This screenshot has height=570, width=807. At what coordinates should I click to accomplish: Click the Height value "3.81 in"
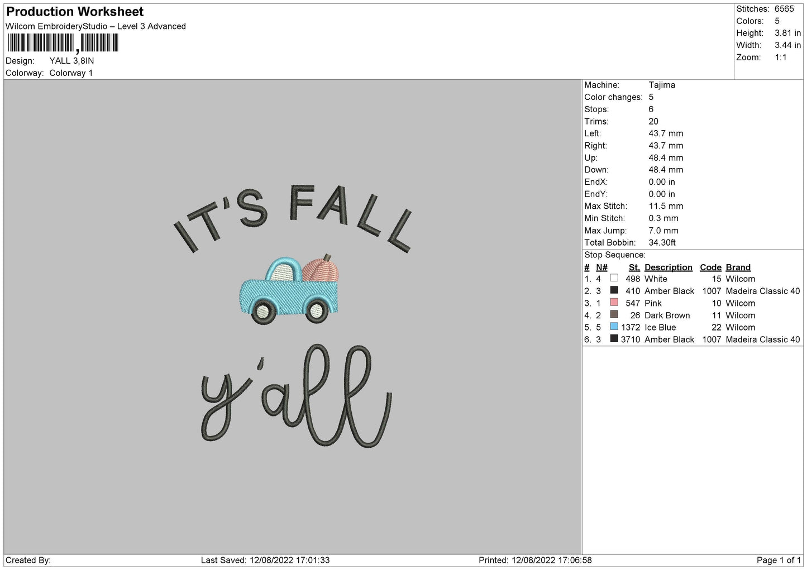point(787,33)
